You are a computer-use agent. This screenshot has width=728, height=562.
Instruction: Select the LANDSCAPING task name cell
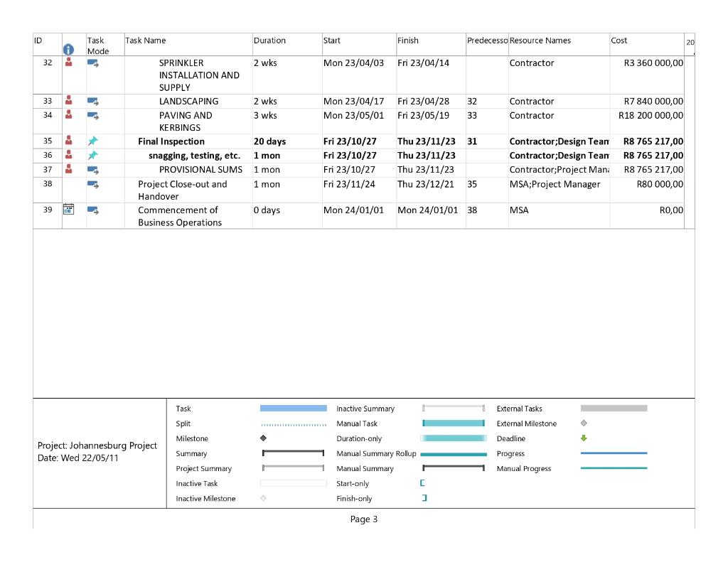188,101
